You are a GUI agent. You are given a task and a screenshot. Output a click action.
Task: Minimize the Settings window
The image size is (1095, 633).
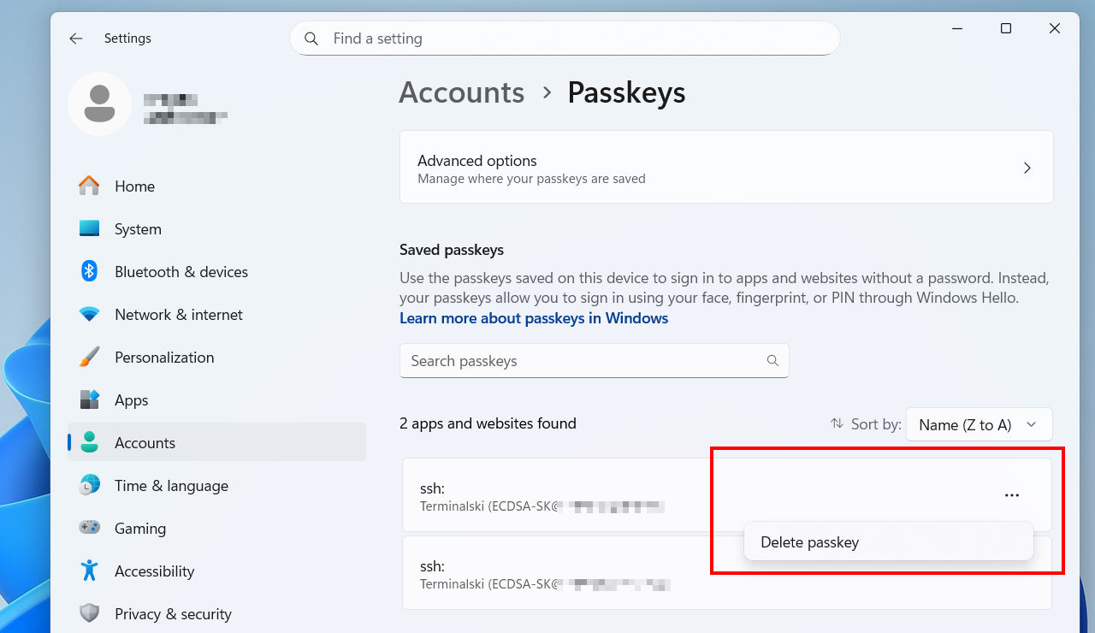pos(957,28)
